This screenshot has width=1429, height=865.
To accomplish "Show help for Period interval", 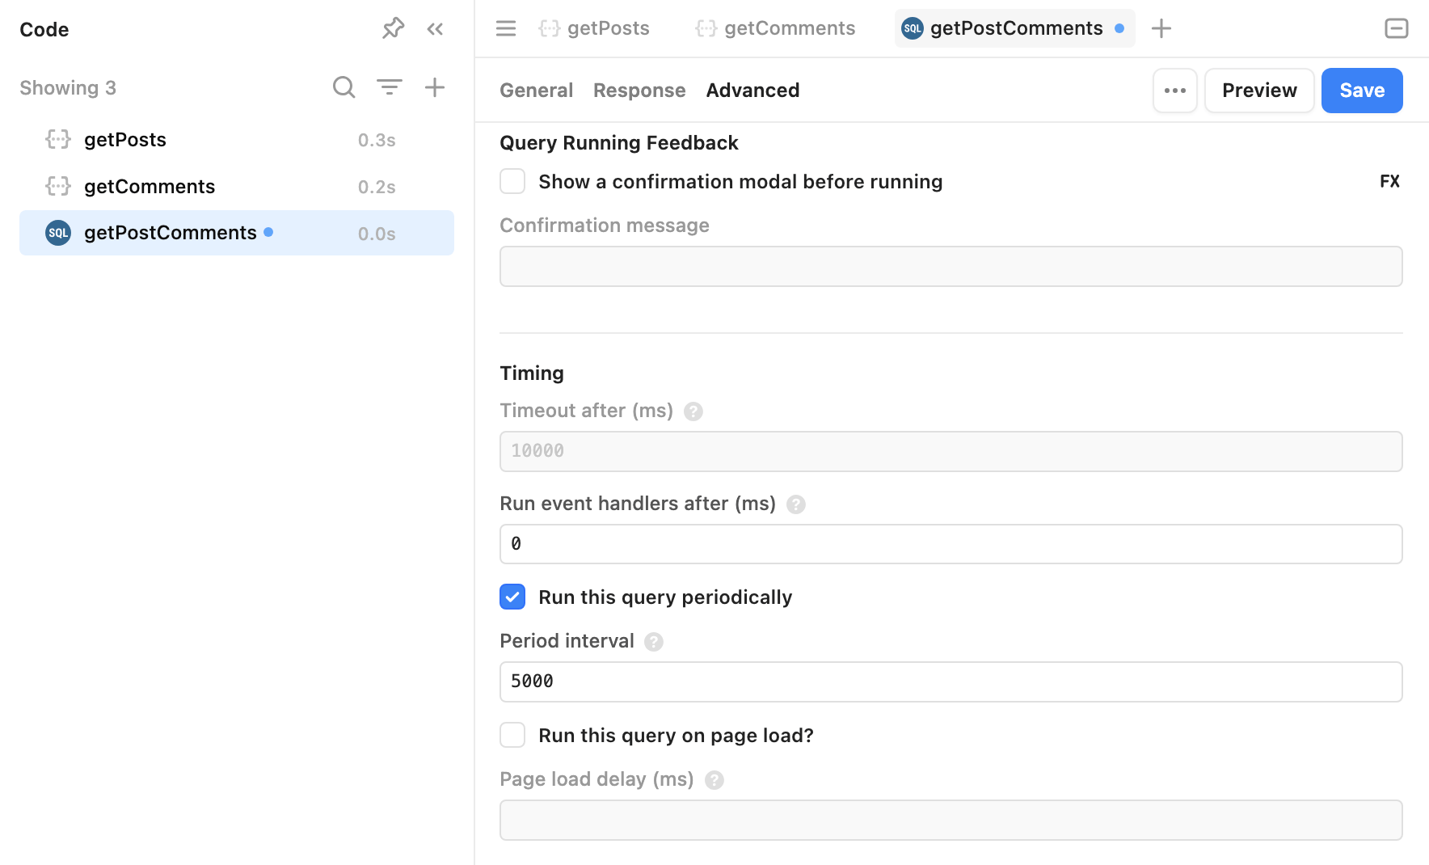I will pyautogui.click(x=654, y=642).
